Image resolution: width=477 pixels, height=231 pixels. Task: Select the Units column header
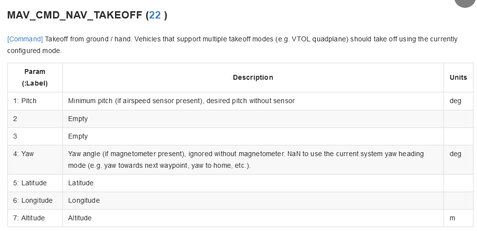(458, 77)
